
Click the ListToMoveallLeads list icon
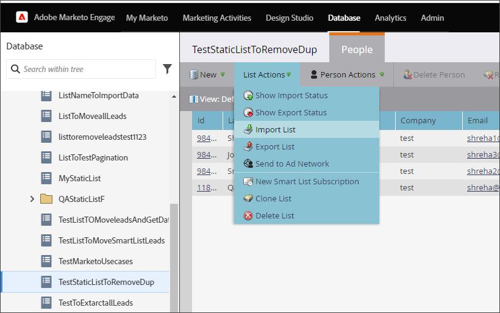coord(46,116)
